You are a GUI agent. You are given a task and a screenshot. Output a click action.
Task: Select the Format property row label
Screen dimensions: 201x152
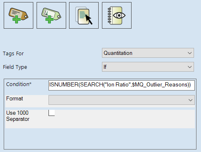coord(14,98)
